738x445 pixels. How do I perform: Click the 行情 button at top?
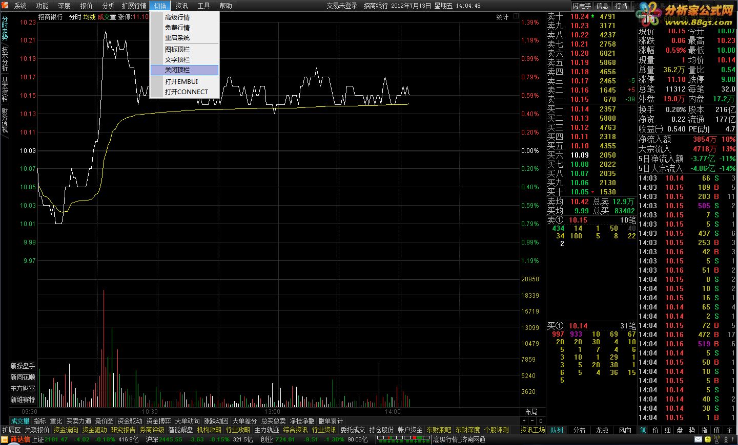click(621, 6)
